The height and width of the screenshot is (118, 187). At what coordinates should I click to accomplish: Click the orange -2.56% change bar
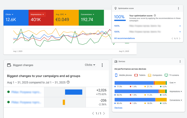coord(64,102)
